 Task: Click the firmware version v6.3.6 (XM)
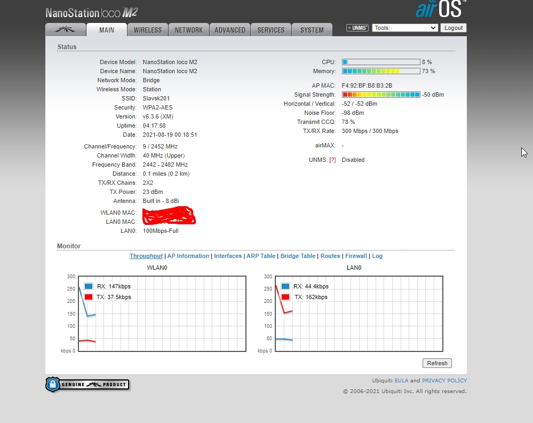point(158,116)
